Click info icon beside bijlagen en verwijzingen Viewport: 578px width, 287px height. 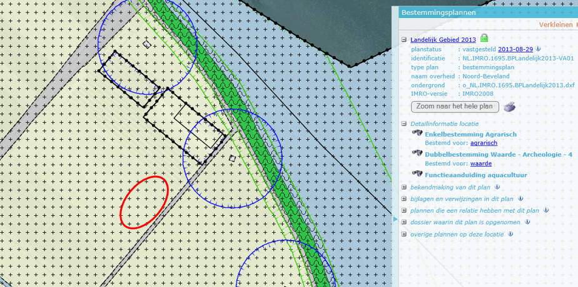point(520,198)
